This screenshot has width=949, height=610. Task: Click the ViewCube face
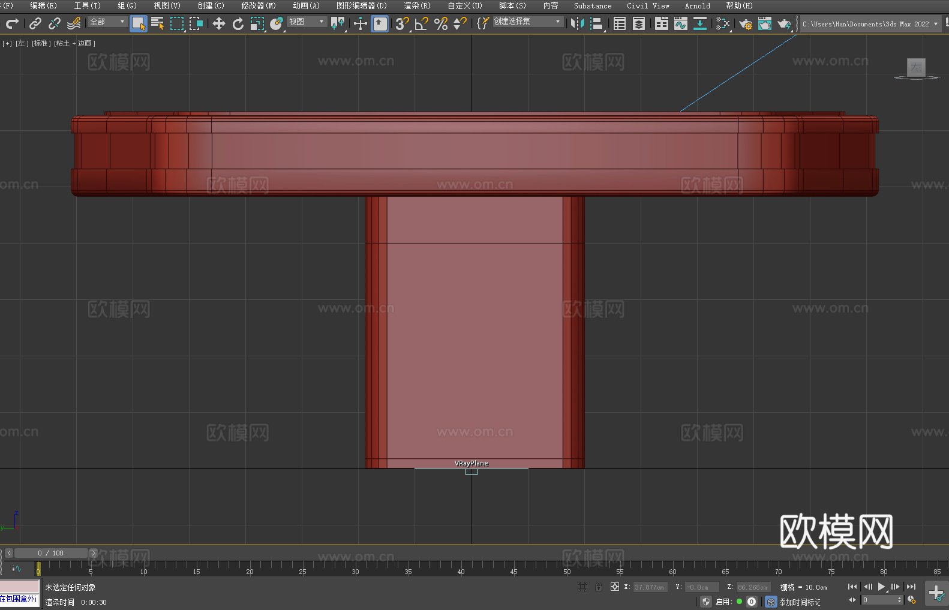916,67
